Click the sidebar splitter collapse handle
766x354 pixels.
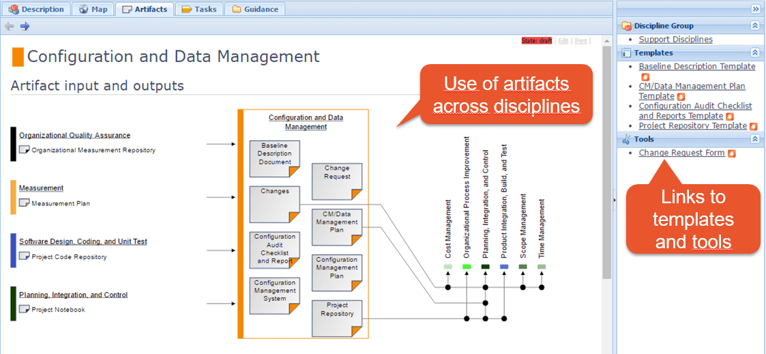tap(615, 200)
